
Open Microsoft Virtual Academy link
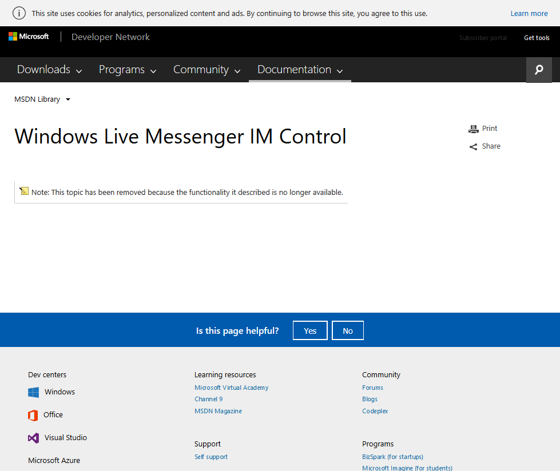tap(232, 388)
